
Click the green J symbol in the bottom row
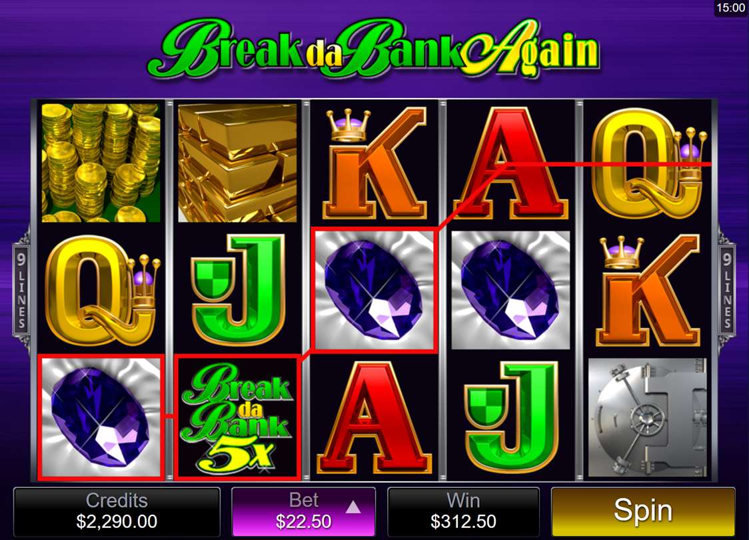click(510, 417)
